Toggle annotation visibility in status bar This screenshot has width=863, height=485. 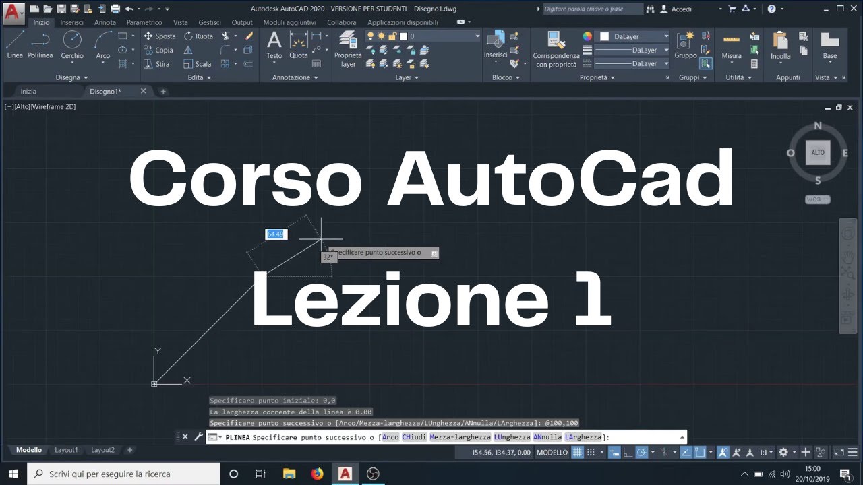coord(722,453)
